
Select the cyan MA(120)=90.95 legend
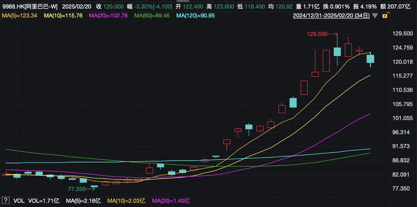tap(196, 16)
